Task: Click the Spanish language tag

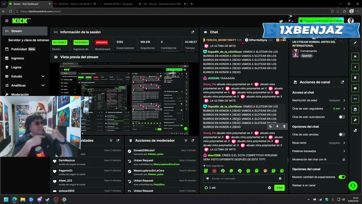Action: (307, 56)
